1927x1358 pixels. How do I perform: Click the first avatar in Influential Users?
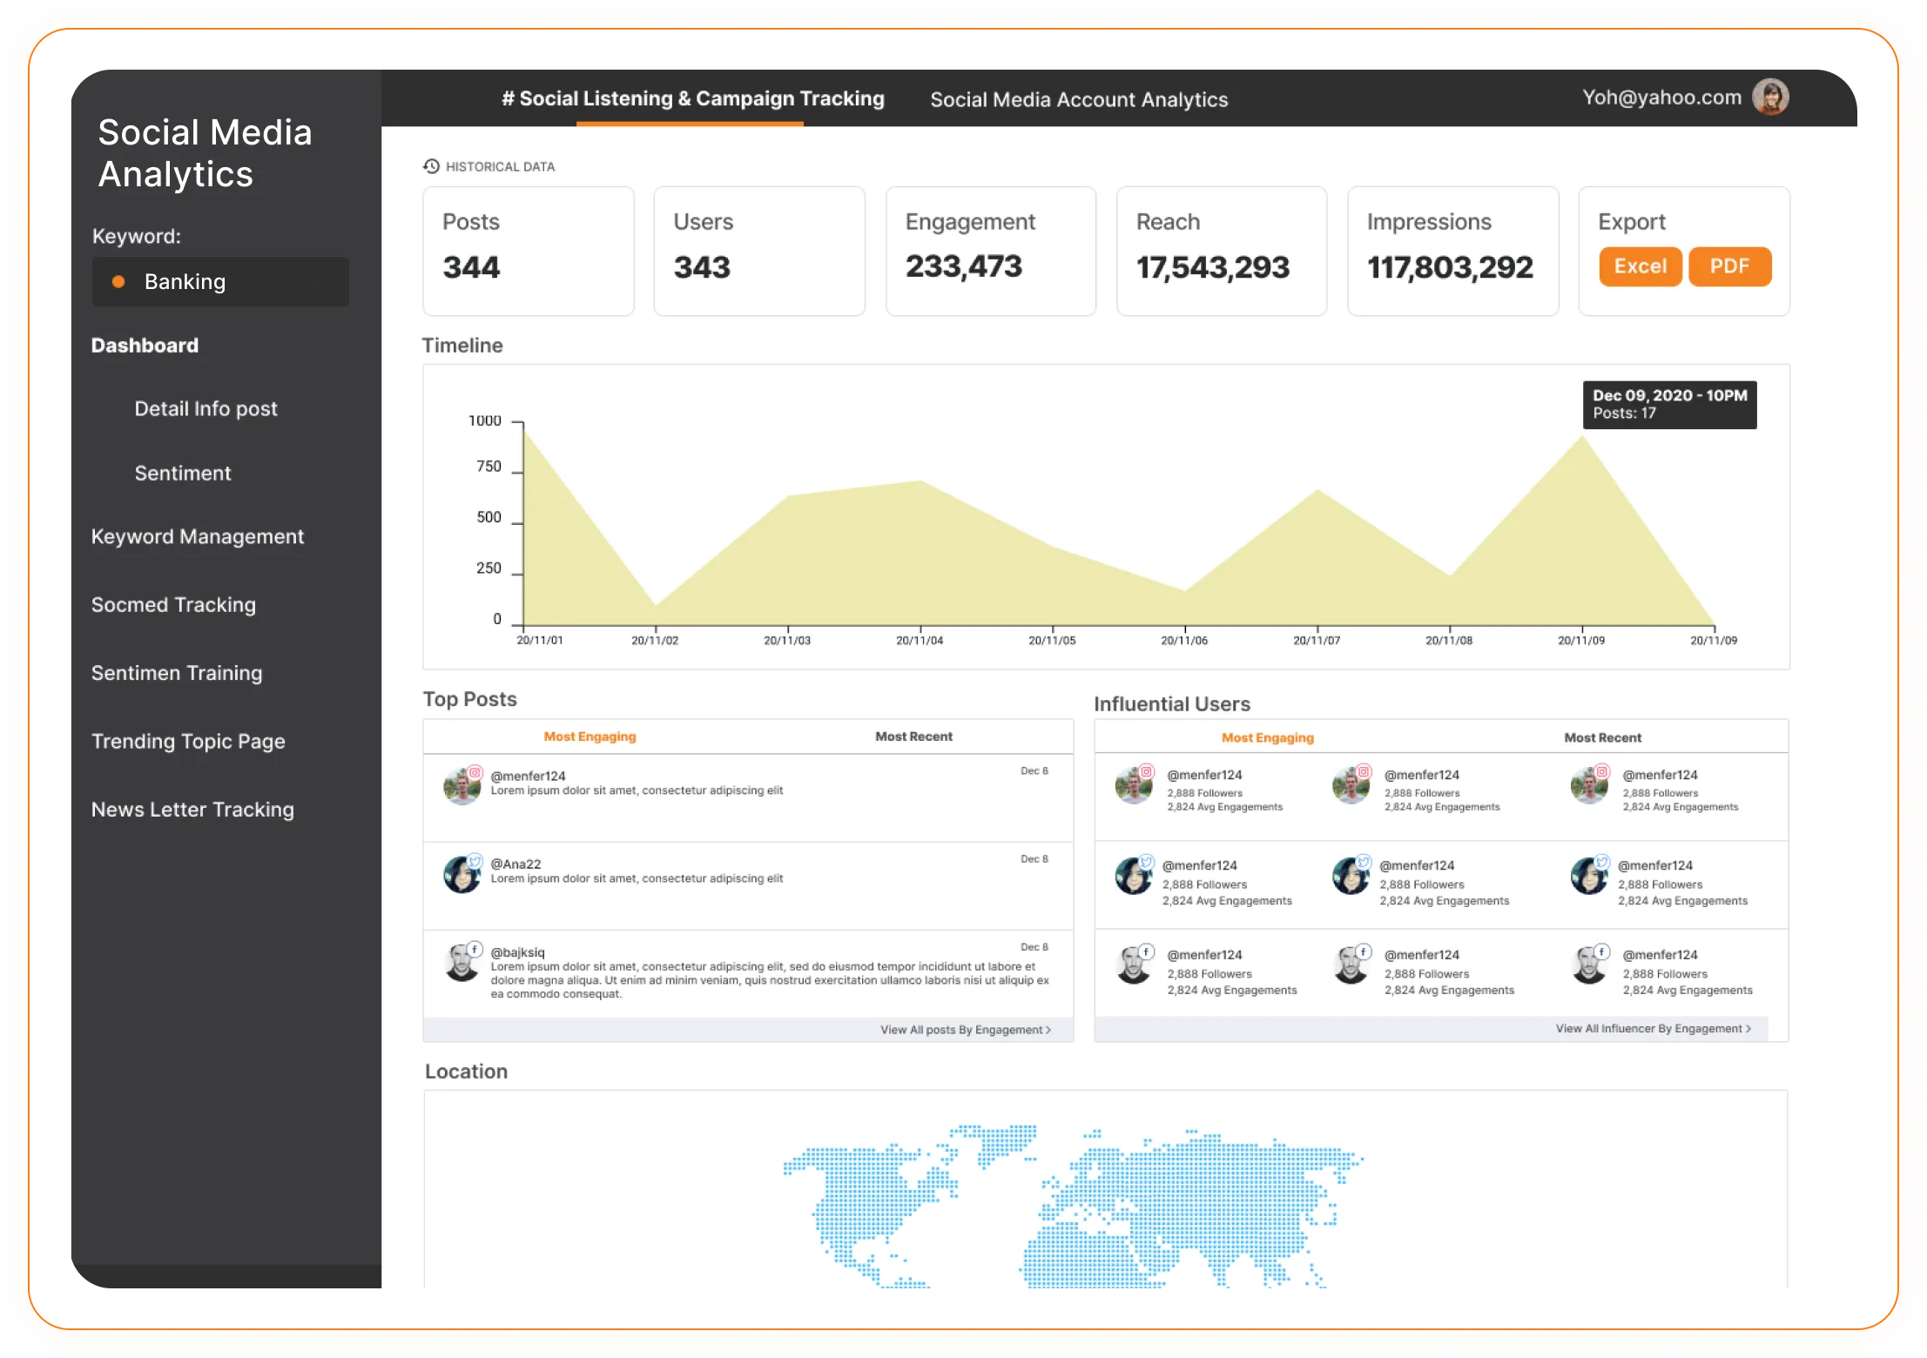[x=1133, y=786]
